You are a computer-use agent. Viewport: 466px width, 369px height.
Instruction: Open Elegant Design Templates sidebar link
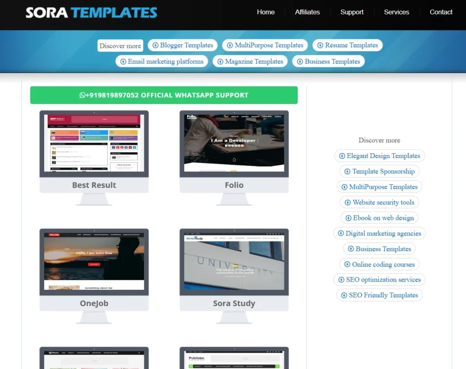380,156
